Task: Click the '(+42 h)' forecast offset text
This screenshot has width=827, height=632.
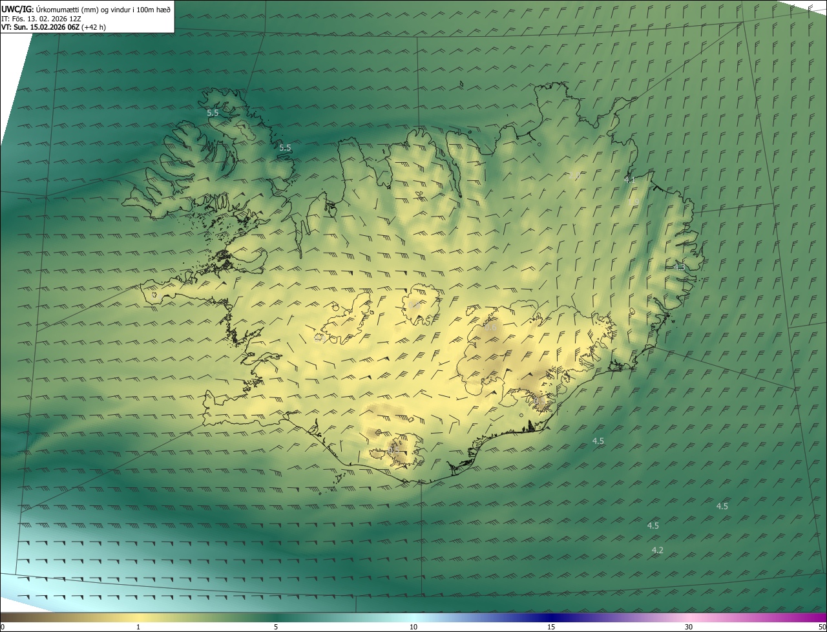Action: click(x=94, y=27)
